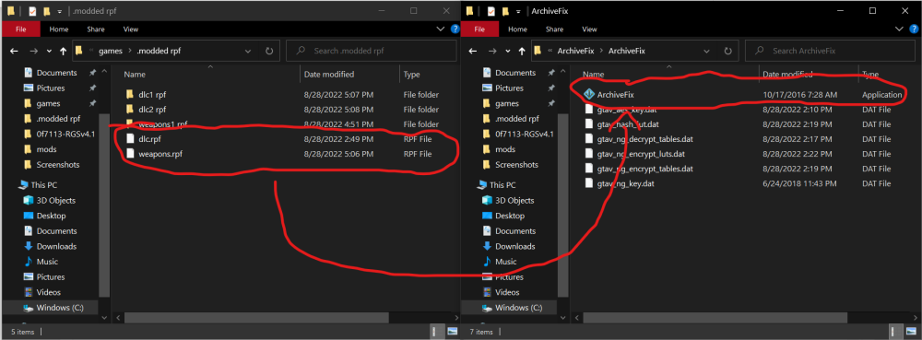Click Desktop icon in left window sidebar

[29, 216]
